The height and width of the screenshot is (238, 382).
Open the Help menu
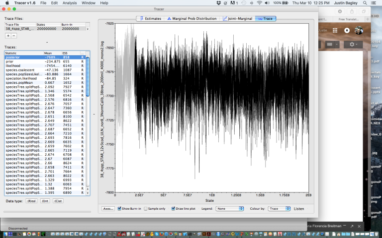tap(104, 3)
